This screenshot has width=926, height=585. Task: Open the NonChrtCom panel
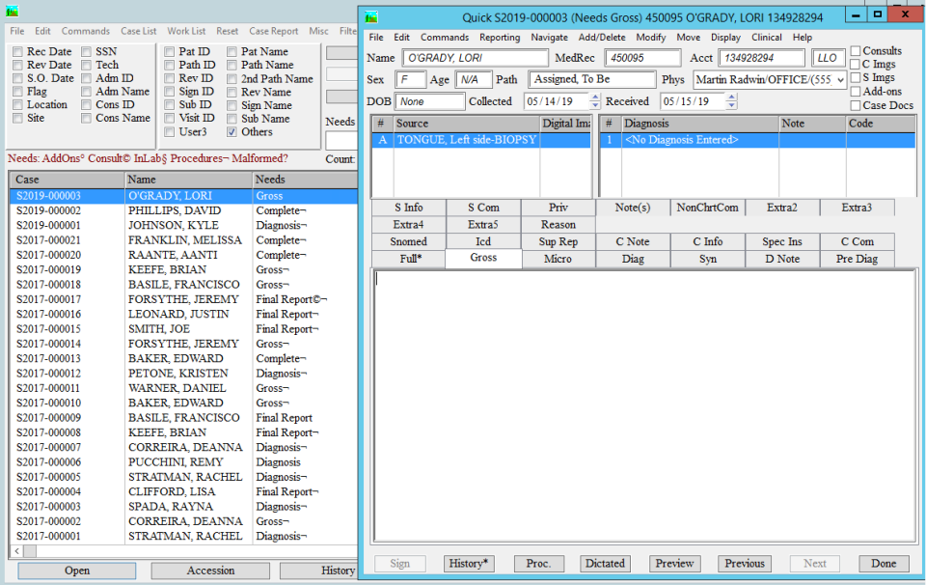click(x=709, y=207)
